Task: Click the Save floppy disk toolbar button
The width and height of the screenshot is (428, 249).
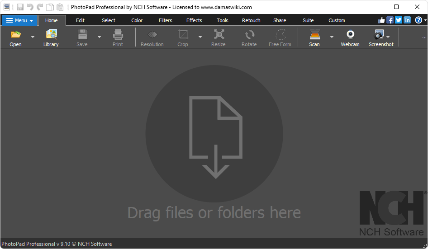Action: click(82, 38)
